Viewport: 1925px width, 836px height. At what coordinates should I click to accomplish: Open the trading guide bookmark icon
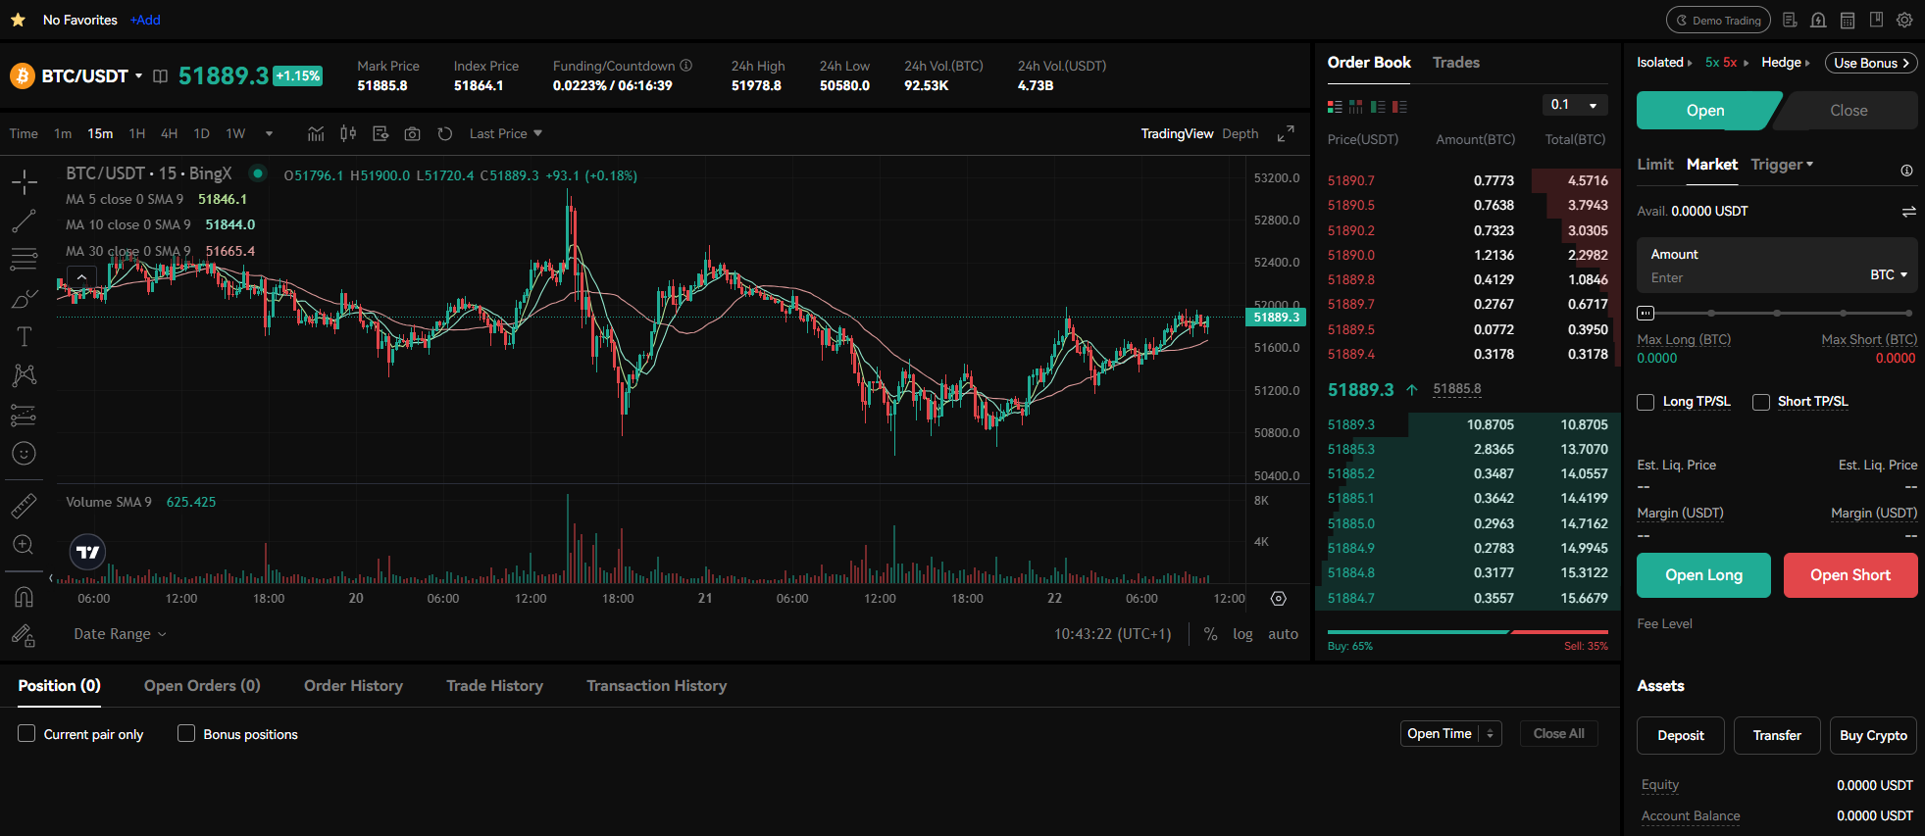[1876, 20]
